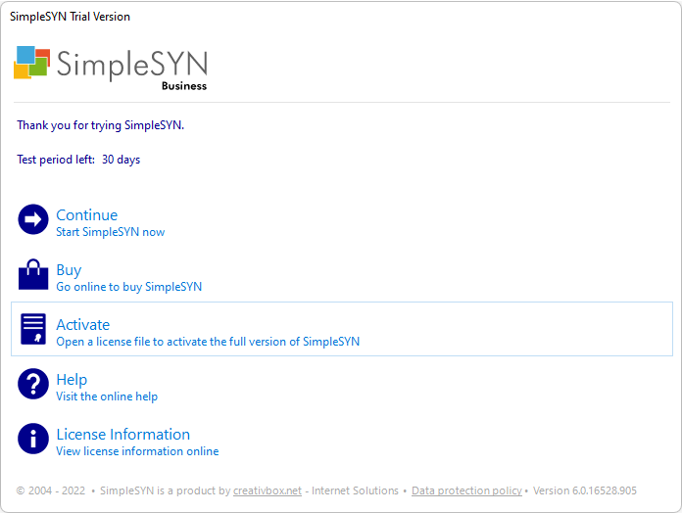Follow 'Go online to buy SimpleSYN'
This screenshot has height=513, width=682.
tap(128, 287)
